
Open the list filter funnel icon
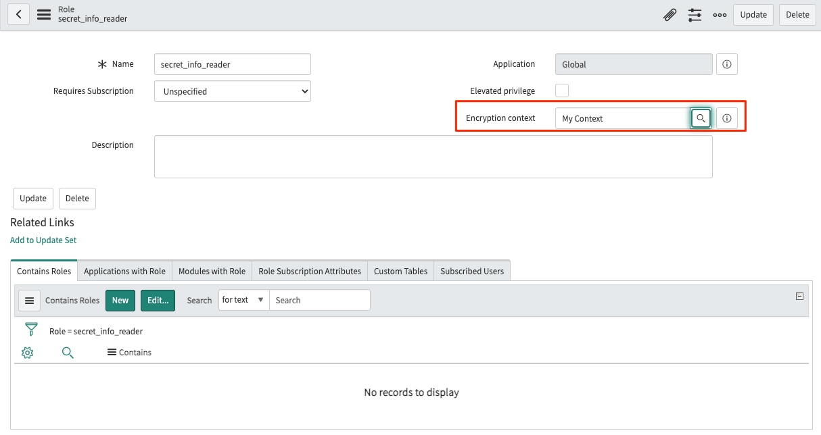coord(31,330)
